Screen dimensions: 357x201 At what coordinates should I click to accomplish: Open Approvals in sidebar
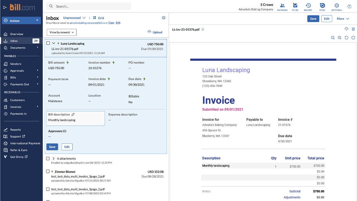coord(17,71)
